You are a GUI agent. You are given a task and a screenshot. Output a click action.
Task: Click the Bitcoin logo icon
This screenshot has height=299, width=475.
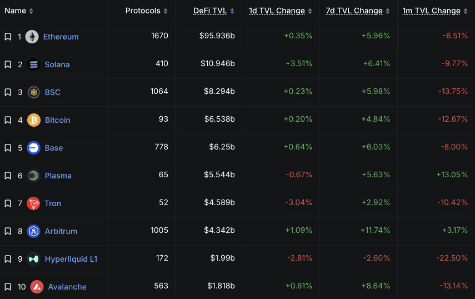click(33, 120)
